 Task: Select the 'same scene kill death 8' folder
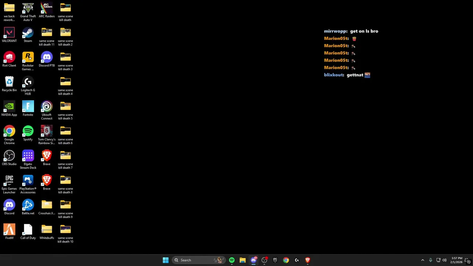coord(65,184)
